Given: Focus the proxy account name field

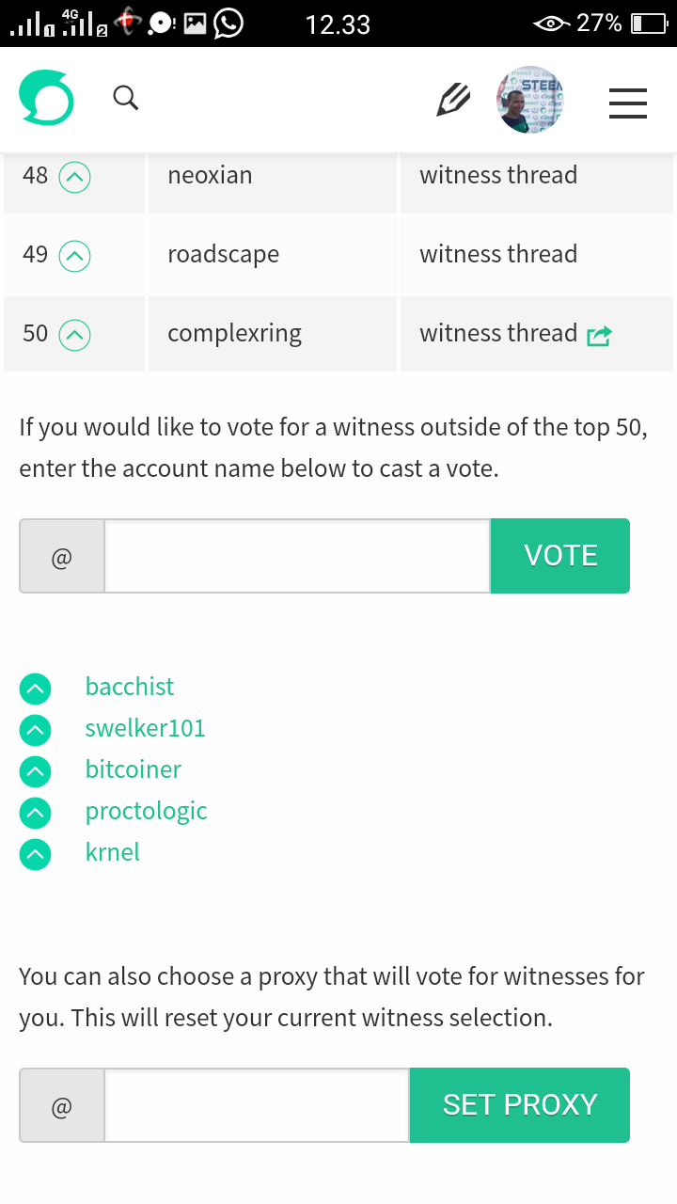Looking at the screenshot, I should pos(256,1105).
